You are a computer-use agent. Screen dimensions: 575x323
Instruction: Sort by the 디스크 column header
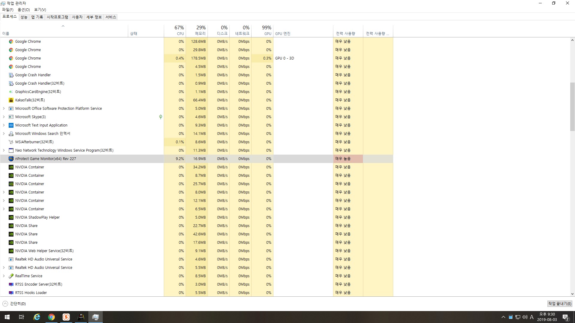(x=218, y=31)
